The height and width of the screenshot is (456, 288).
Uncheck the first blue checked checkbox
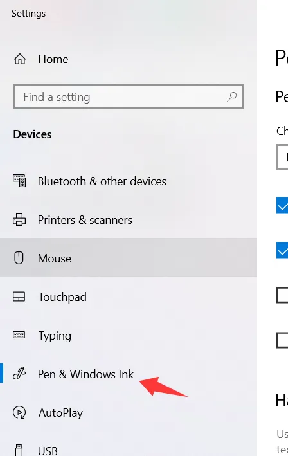[282, 205]
